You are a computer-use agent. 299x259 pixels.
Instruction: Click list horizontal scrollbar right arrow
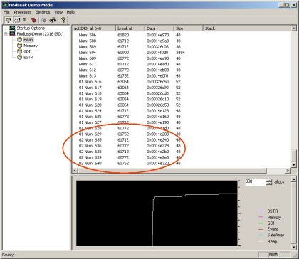pyautogui.click(x=288, y=170)
